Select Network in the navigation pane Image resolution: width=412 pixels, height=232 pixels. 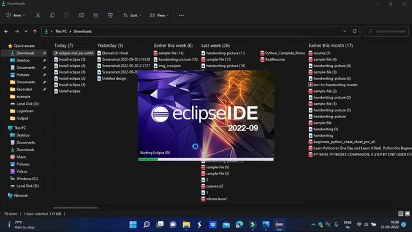(21, 195)
